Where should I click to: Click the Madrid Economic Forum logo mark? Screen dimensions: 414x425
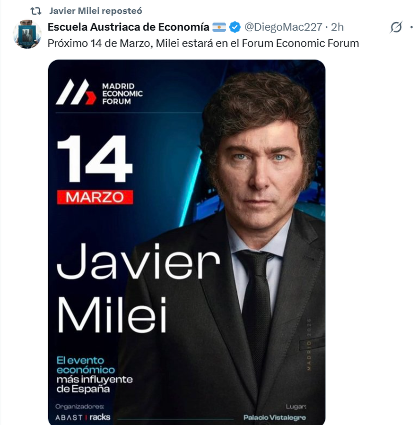tap(76, 92)
